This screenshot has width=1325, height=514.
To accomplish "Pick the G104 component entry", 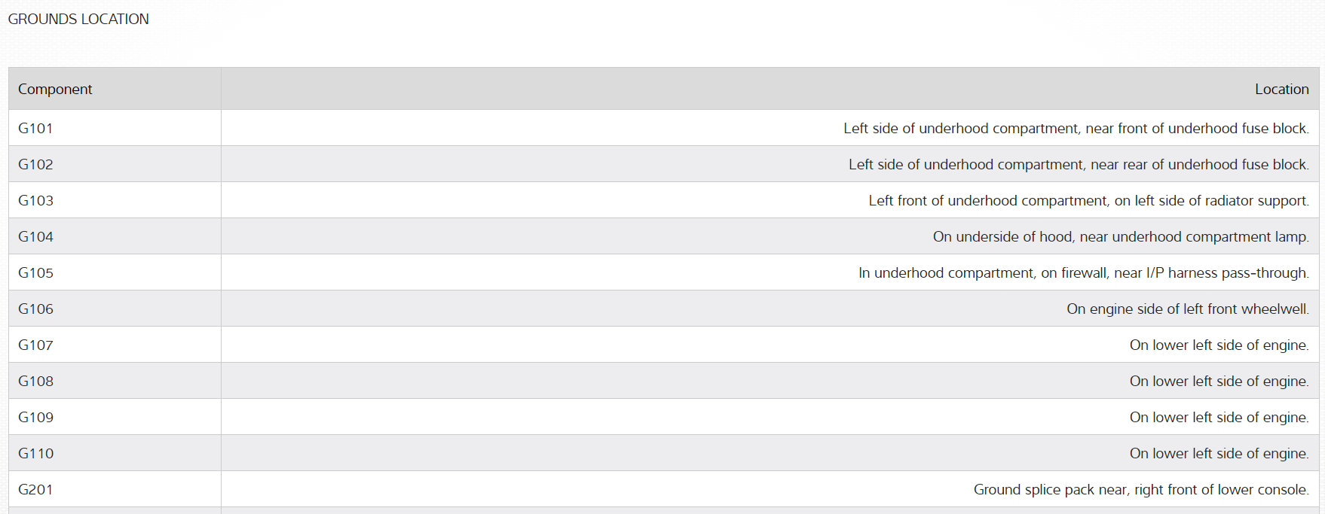I will pyautogui.click(x=35, y=236).
